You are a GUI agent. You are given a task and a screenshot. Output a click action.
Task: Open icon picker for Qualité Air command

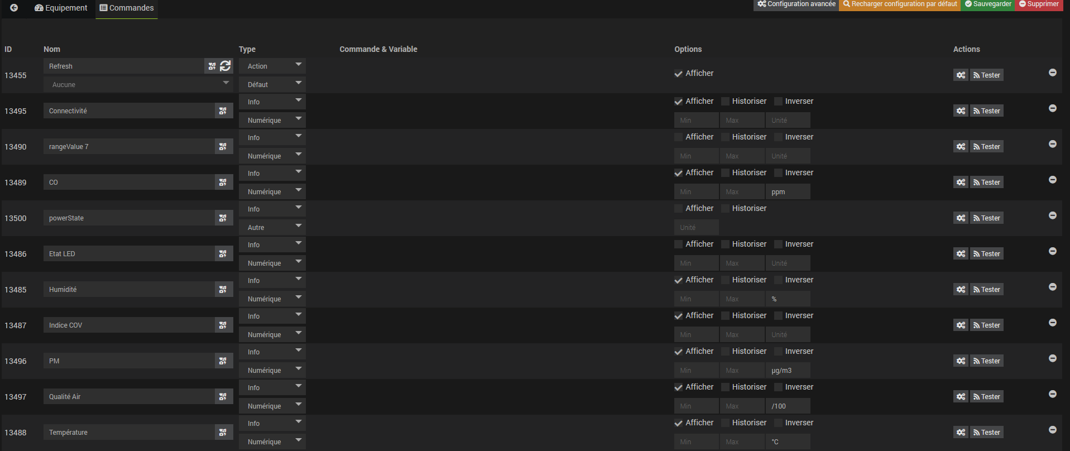pos(223,396)
